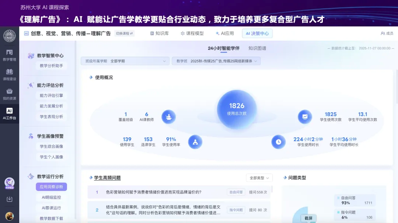
Task: Open the user avatar at sidebar bottom
Action: coord(10,216)
